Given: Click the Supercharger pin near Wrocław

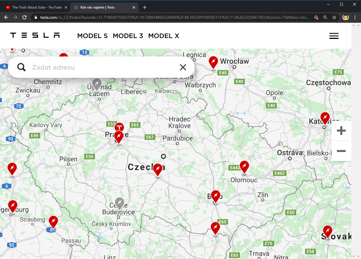Looking at the screenshot, I should click(213, 62).
